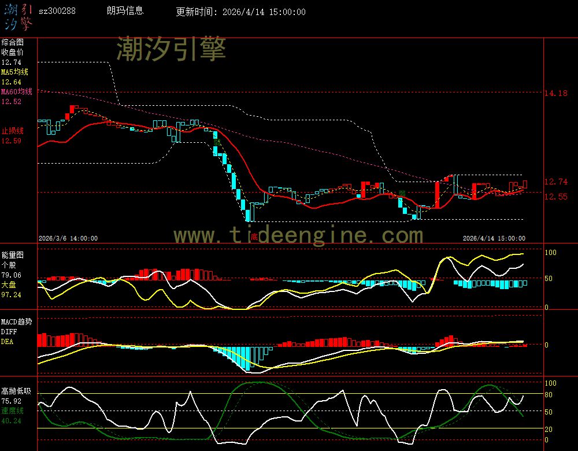
Task: Toggle the MA60均线 legend entry
Action: click(x=16, y=91)
